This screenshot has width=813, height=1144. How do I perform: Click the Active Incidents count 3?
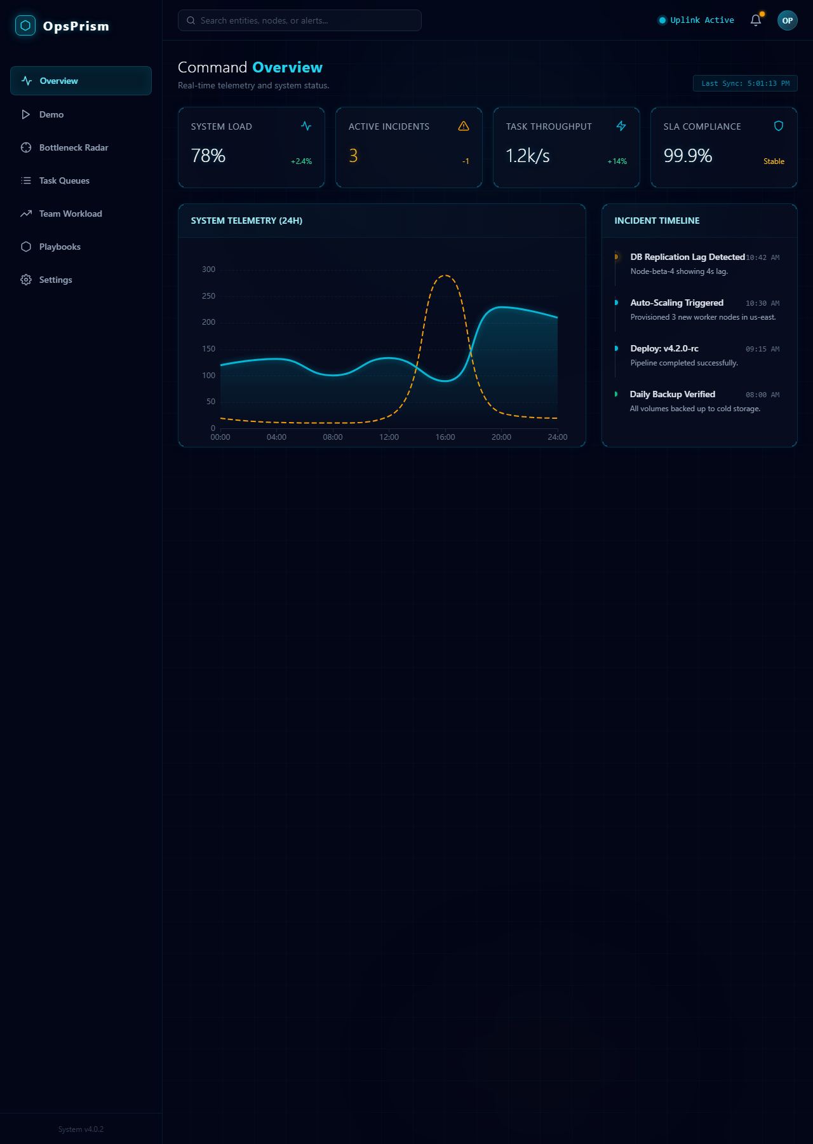click(353, 156)
